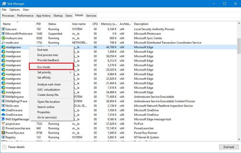Sort by the Status column header
241x153 pixels.
point(59,24)
